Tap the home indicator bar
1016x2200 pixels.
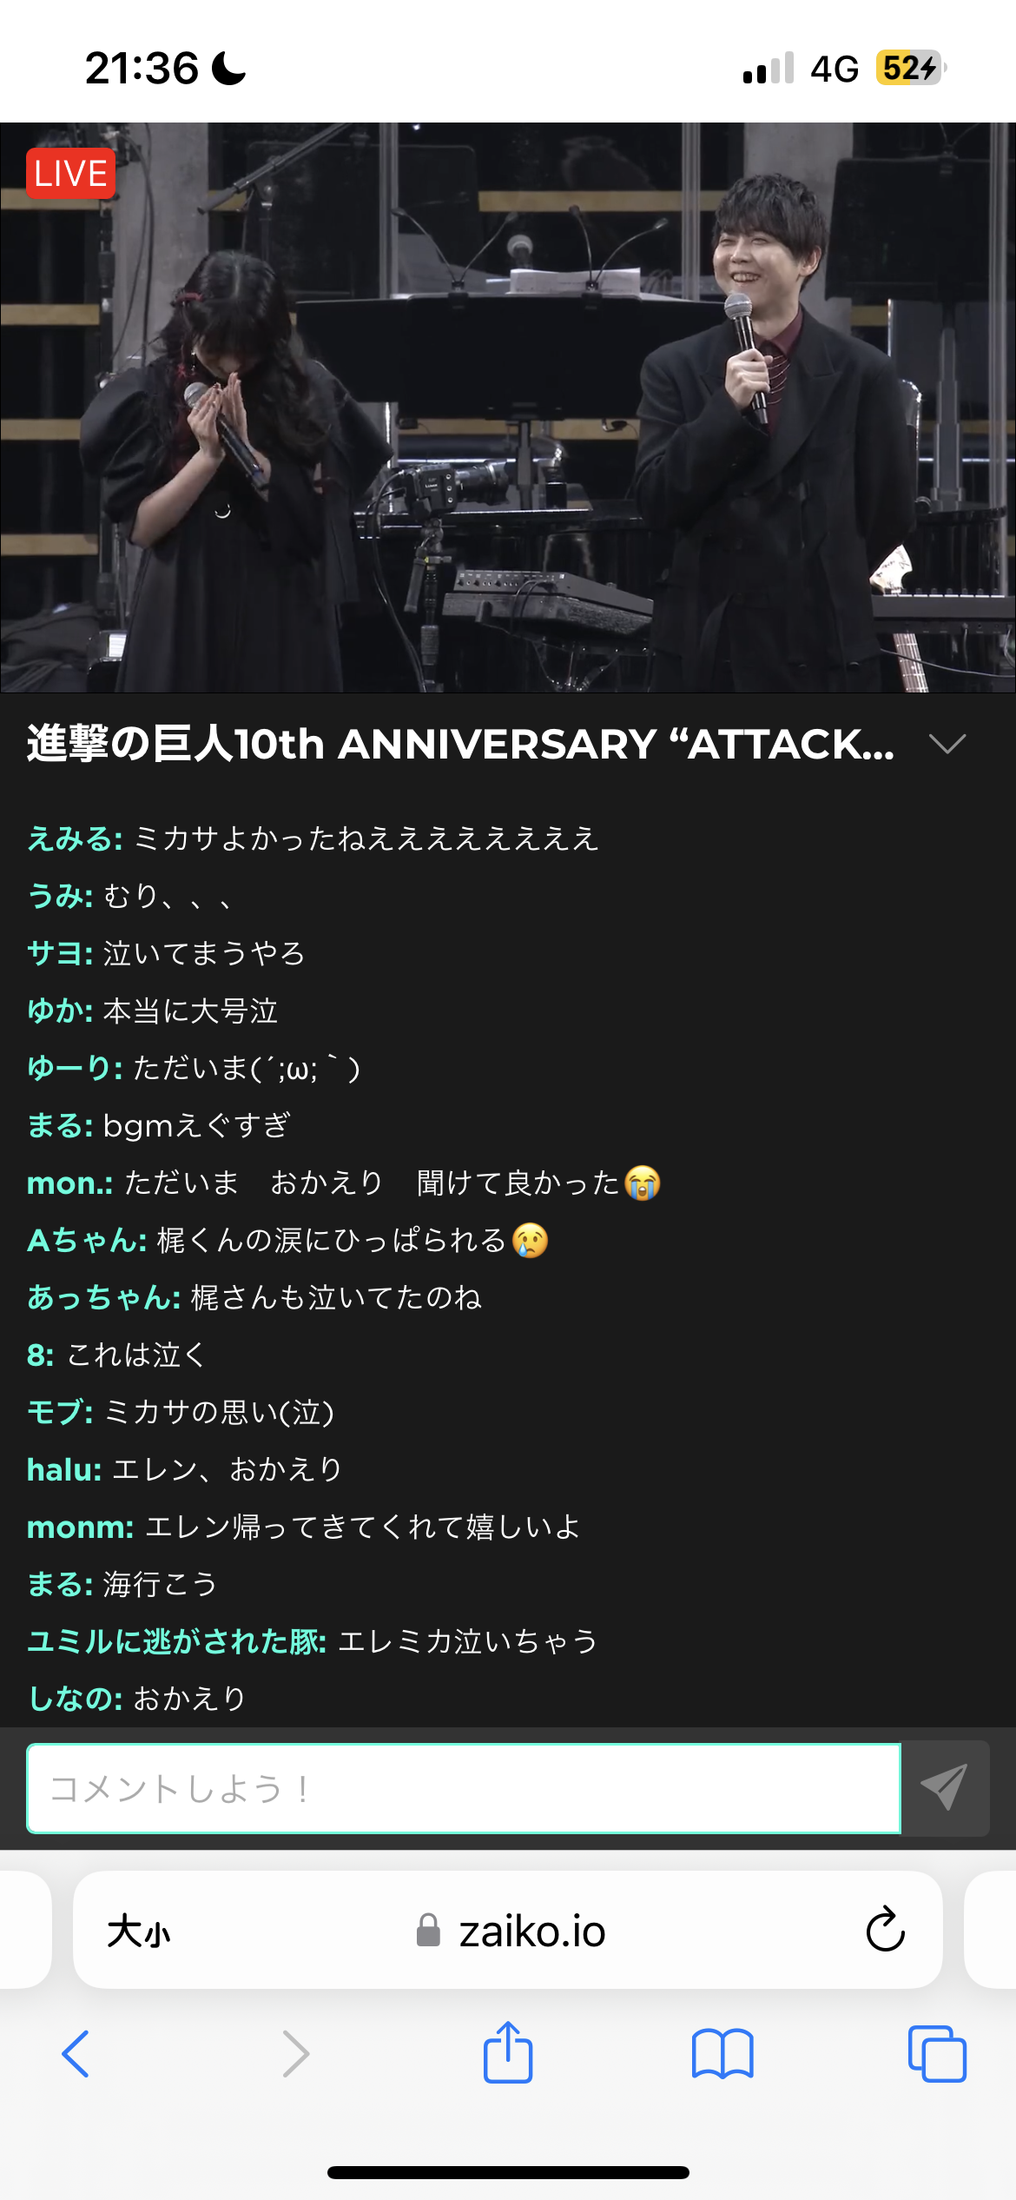[508, 2172]
